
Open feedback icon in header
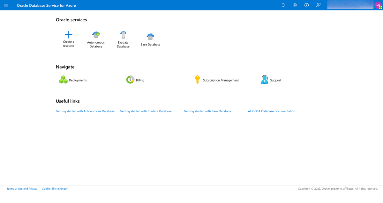click(318, 5)
